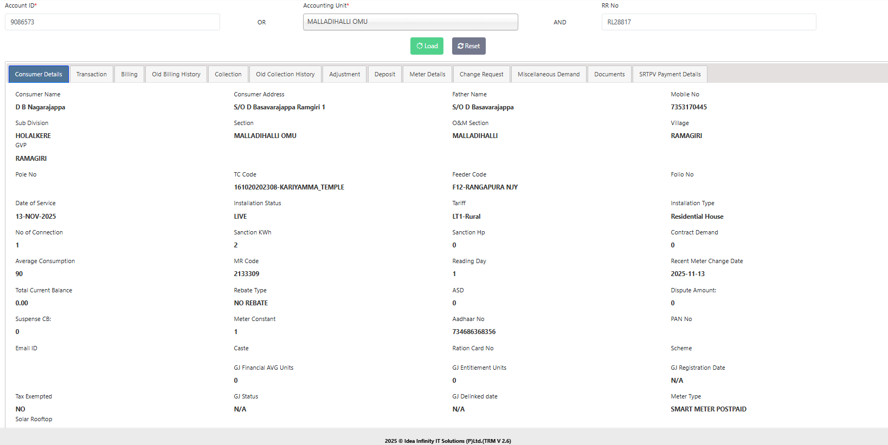
Task: Select the Documents tab
Action: point(609,74)
